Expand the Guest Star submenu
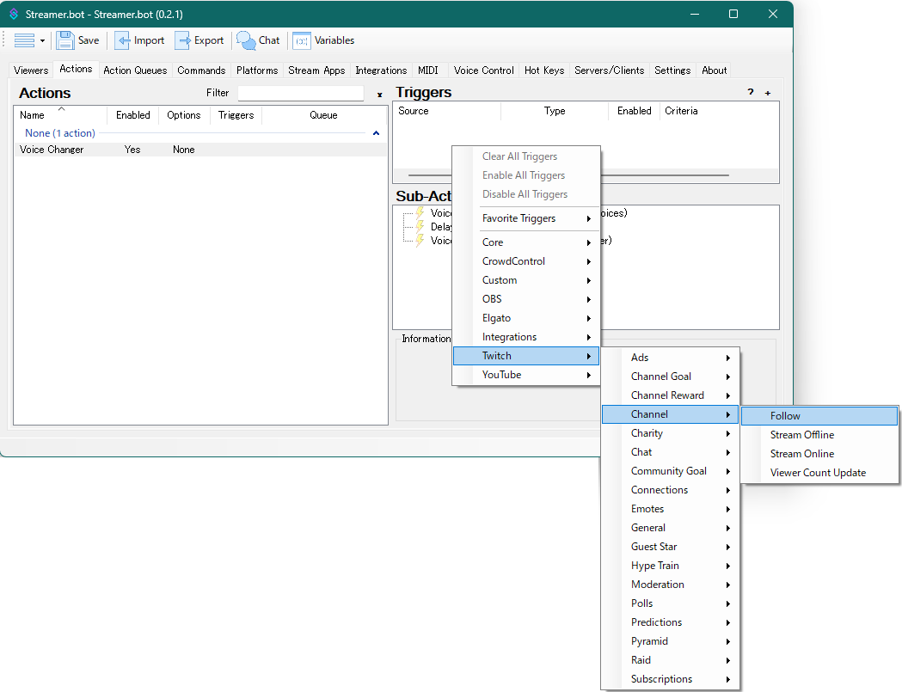The height and width of the screenshot is (692, 902). pyautogui.click(x=670, y=547)
